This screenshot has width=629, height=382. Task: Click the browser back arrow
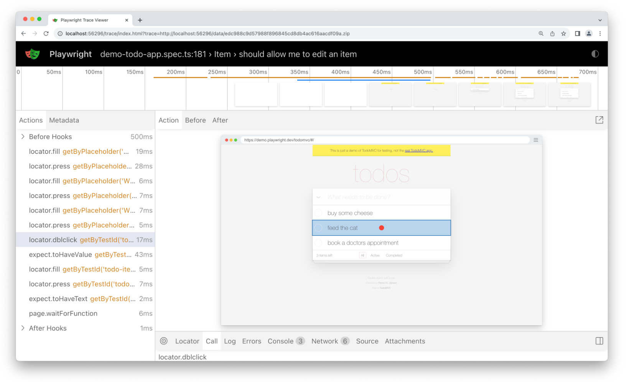23,33
